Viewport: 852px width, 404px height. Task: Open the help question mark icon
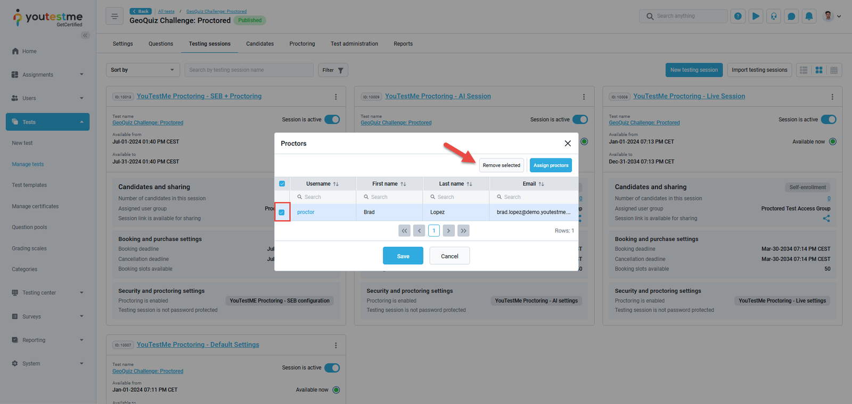pyautogui.click(x=738, y=16)
